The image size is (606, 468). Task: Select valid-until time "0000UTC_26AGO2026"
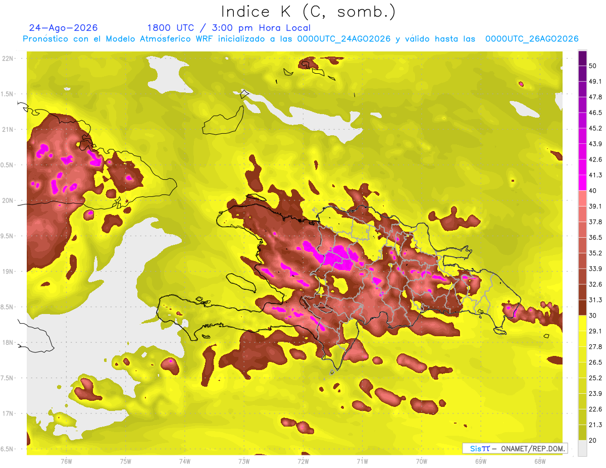point(532,39)
